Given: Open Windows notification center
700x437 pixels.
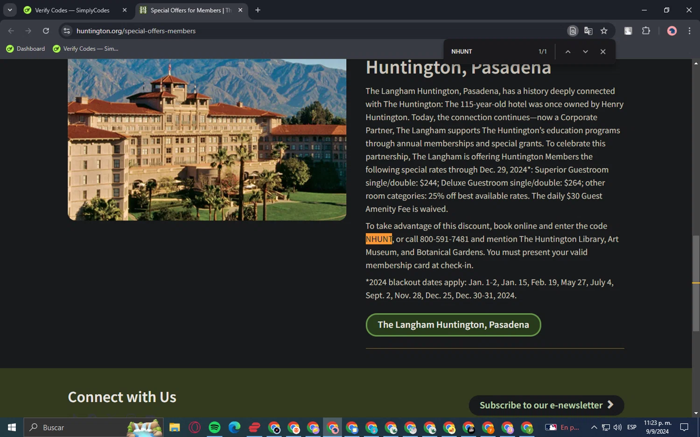Looking at the screenshot, I should coord(684,427).
